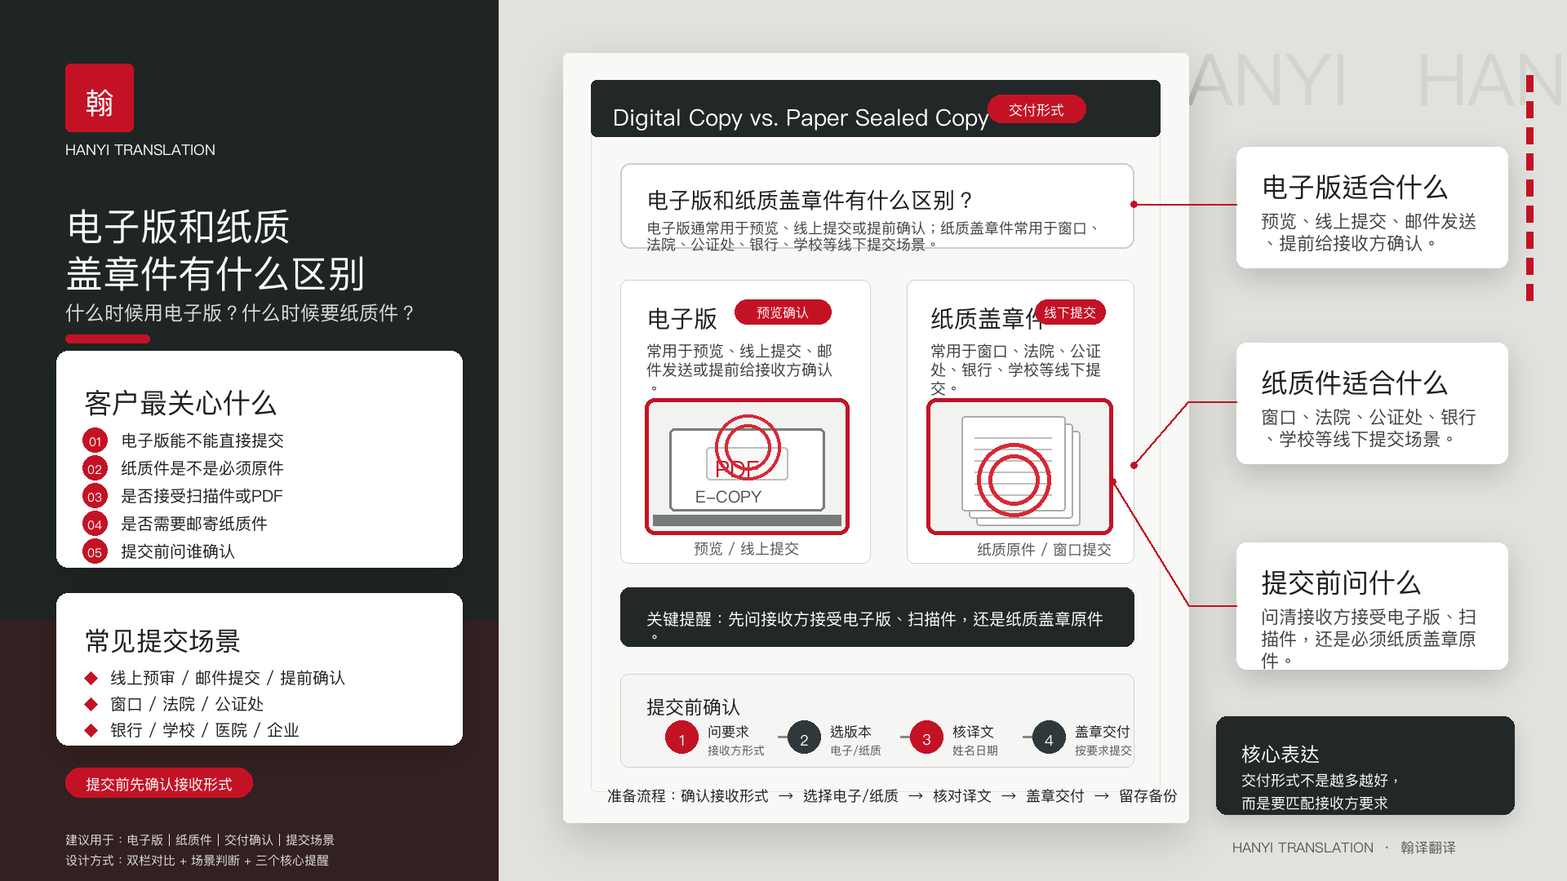This screenshot has height=881, width=1567.
Task: Click the 线下提交 red badge
Action: click(x=1070, y=312)
